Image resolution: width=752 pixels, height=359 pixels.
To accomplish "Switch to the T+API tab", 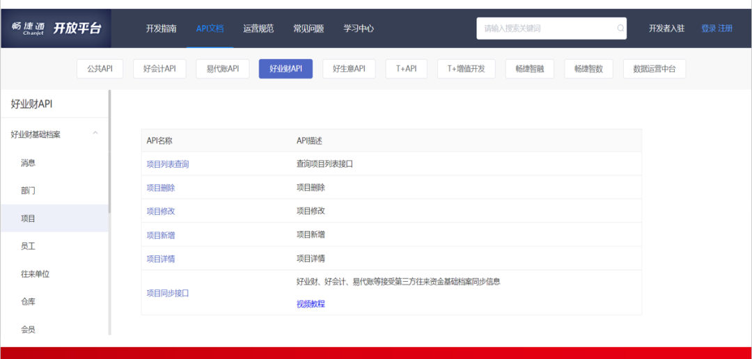I will point(406,69).
